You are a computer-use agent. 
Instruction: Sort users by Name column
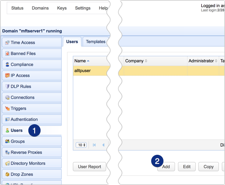tap(80, 61)
